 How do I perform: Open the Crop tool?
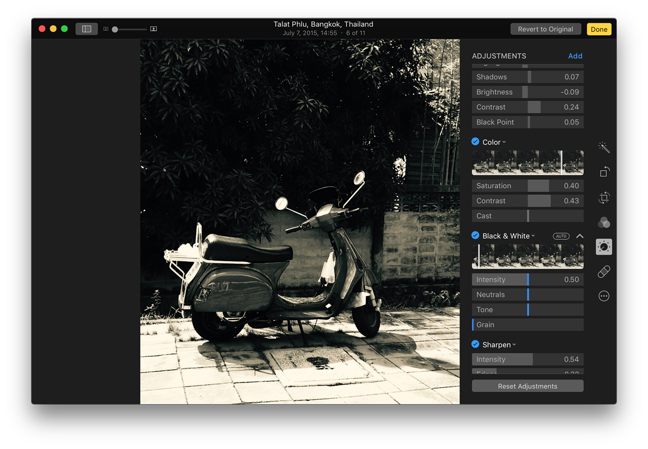pyautogui.click(x=604, y=197)
